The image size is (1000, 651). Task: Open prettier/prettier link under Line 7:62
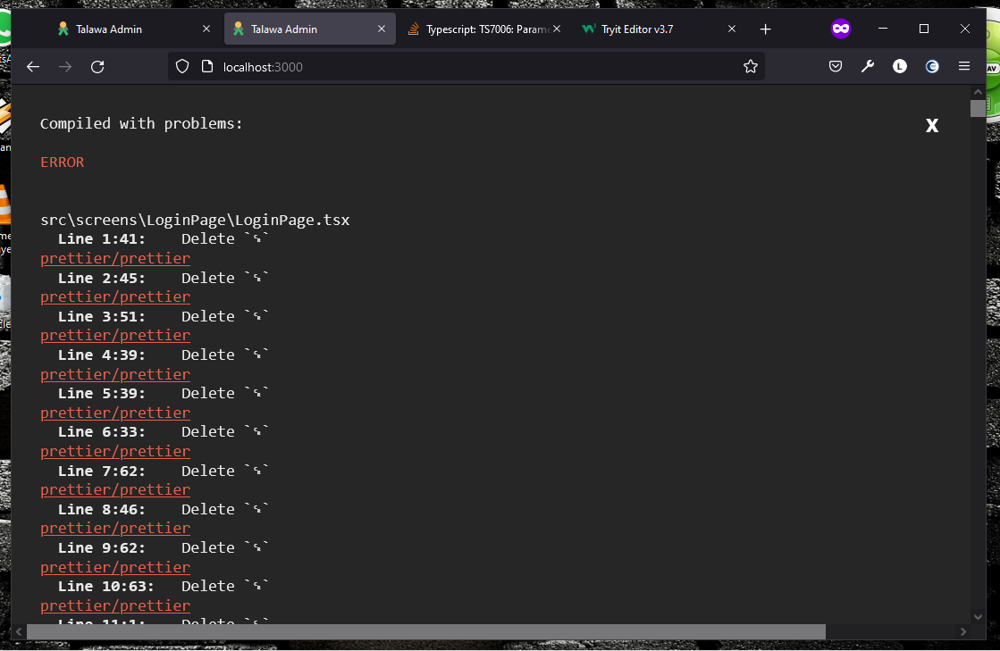coord(115,490)
